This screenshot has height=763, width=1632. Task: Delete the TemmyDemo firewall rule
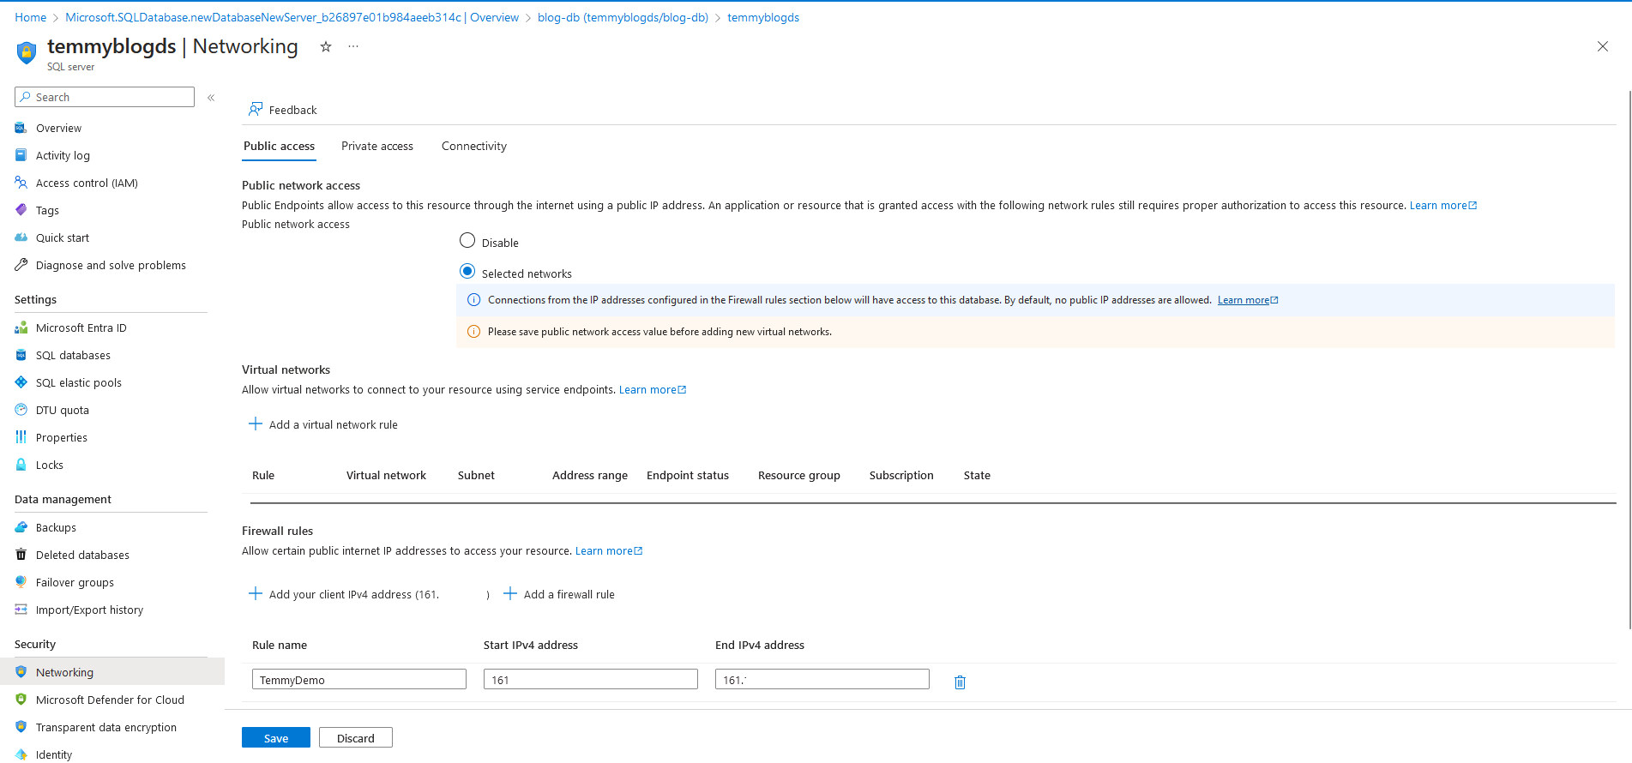tap(960, 682)
